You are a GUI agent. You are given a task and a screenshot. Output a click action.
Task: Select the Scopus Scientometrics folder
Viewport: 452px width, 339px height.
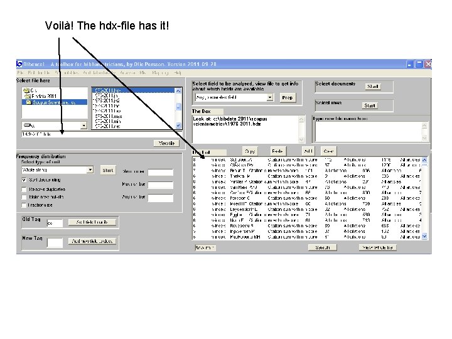coord(54,102)
